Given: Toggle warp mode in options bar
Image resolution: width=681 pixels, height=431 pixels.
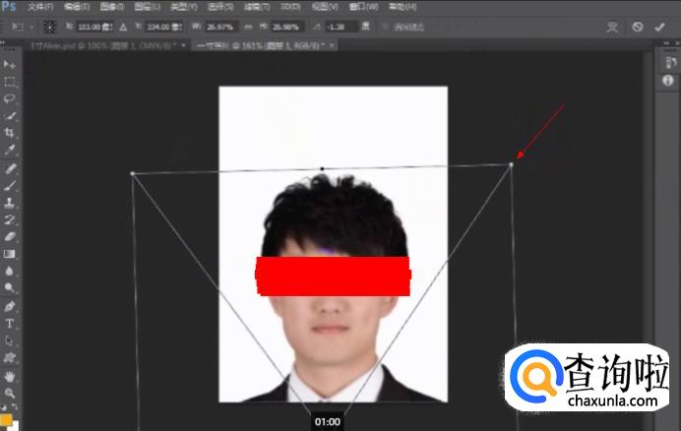Looking at the screenshot, I should pos(613,27).
